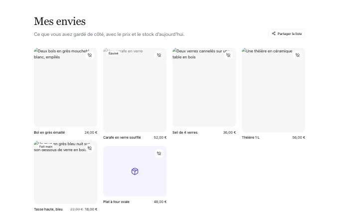This screenshot has width=339, height=212.
Task: Open the Théière 1 L product image
Action: pyautogui.click(x=274, y=90)
